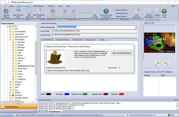The image size is (179, 117).
Task: Open Edit Counter tool
Action: point(95,13)
